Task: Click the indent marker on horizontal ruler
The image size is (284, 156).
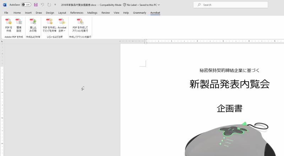Action: coord(146,41)
